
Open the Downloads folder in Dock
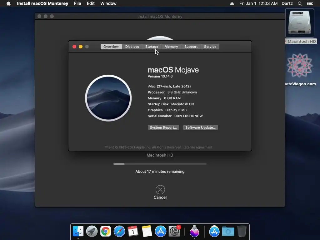[228, 231]
